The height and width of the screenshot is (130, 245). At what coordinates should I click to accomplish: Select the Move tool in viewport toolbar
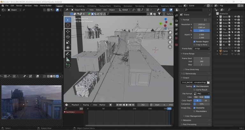pyautogui.click(x=68, y=31)
